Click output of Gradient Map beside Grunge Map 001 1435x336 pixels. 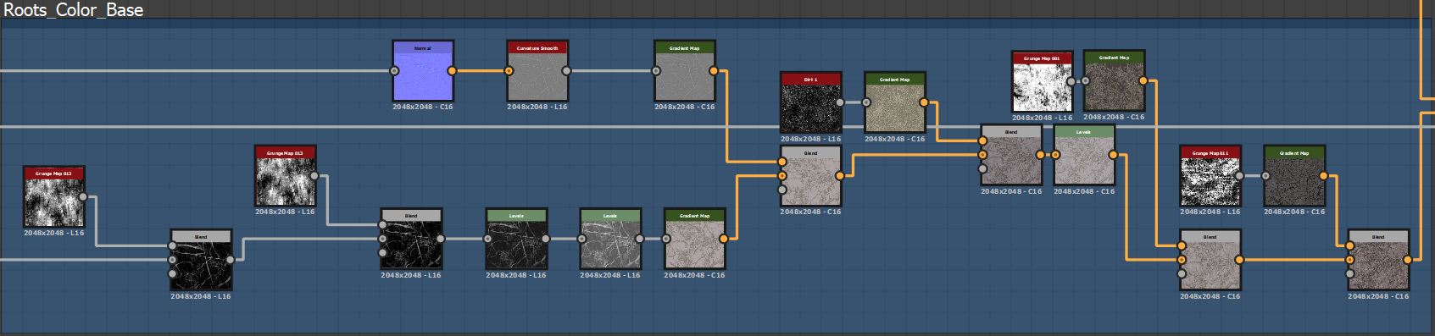pyautogui.click(x=1143, y=81)
